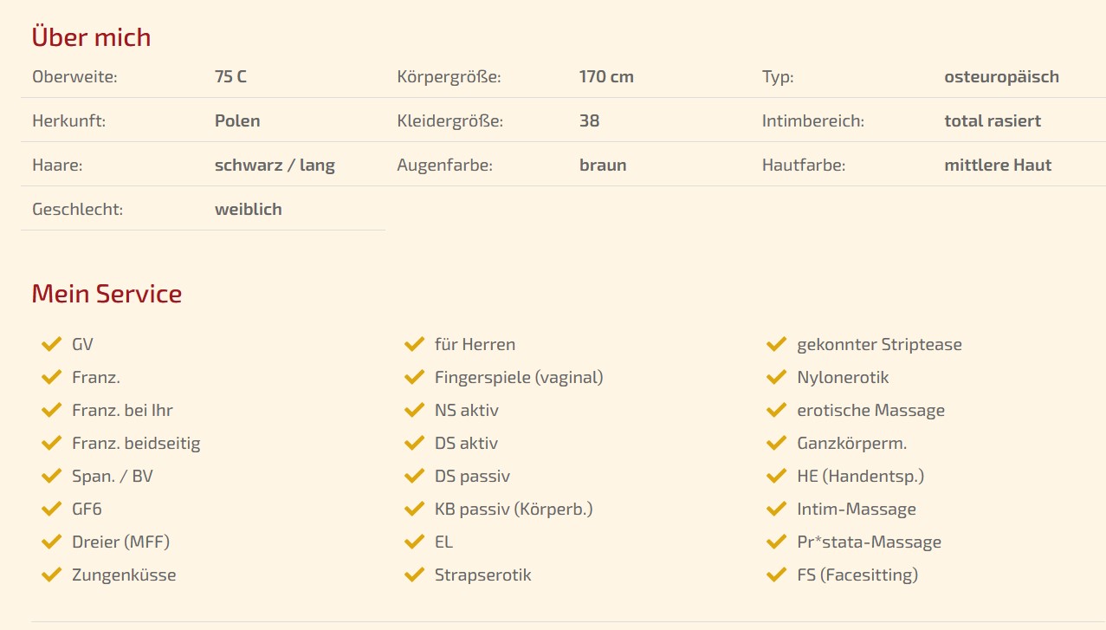Click the Typ value osteuropäisch
Screen dimensions: 1106x630
[x=1001, y=76]
